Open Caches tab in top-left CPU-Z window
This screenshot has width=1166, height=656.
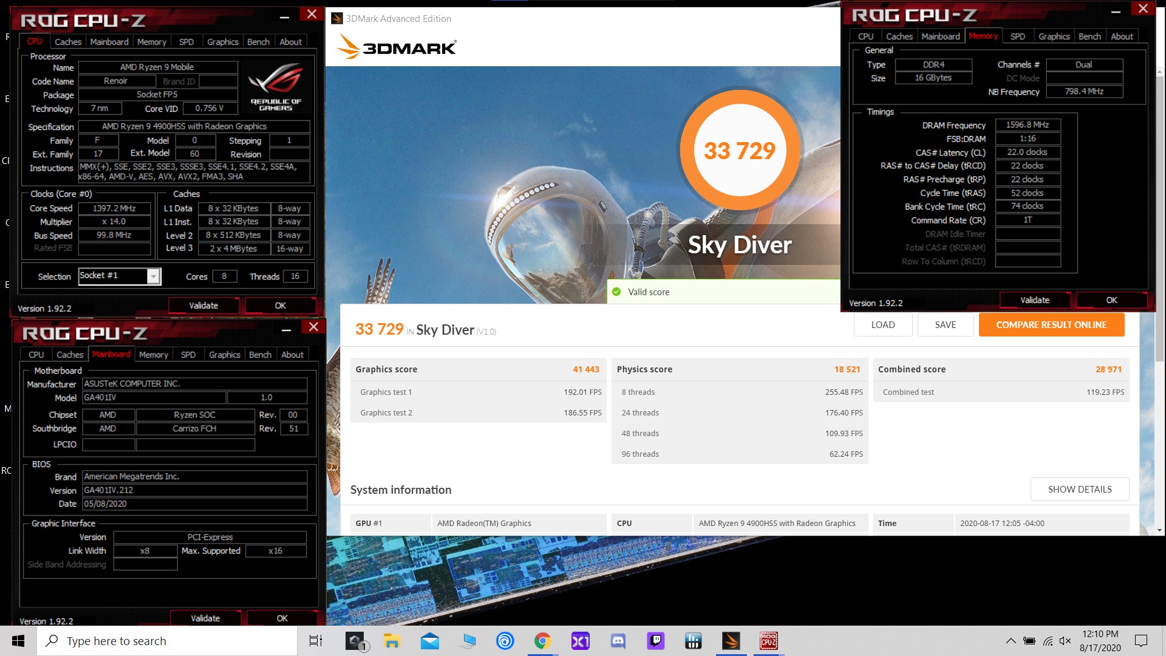(68, 42)
